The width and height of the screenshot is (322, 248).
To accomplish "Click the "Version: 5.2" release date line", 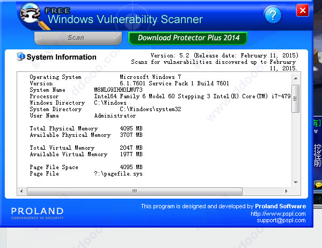I will click(224, 55).
